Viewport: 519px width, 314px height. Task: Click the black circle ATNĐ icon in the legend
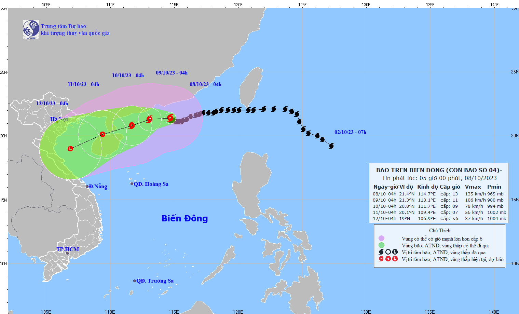(x=388, y=252)
